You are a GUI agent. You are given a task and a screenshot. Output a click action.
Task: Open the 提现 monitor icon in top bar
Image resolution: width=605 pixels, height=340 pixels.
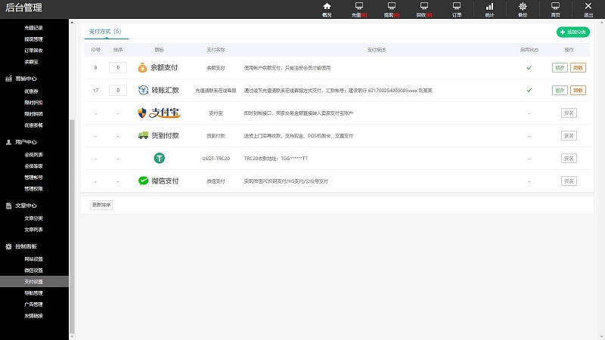[x=392, y=6]
